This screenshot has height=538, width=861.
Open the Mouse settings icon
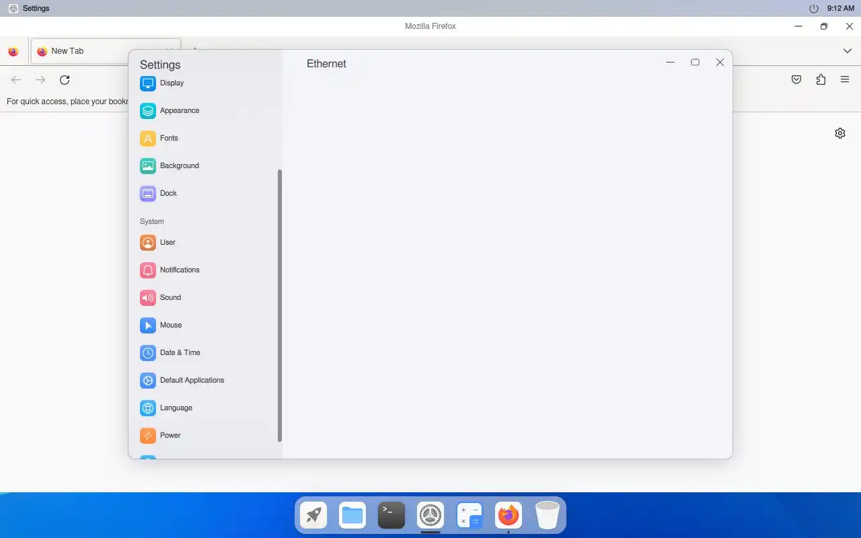[x=148, y=325]
